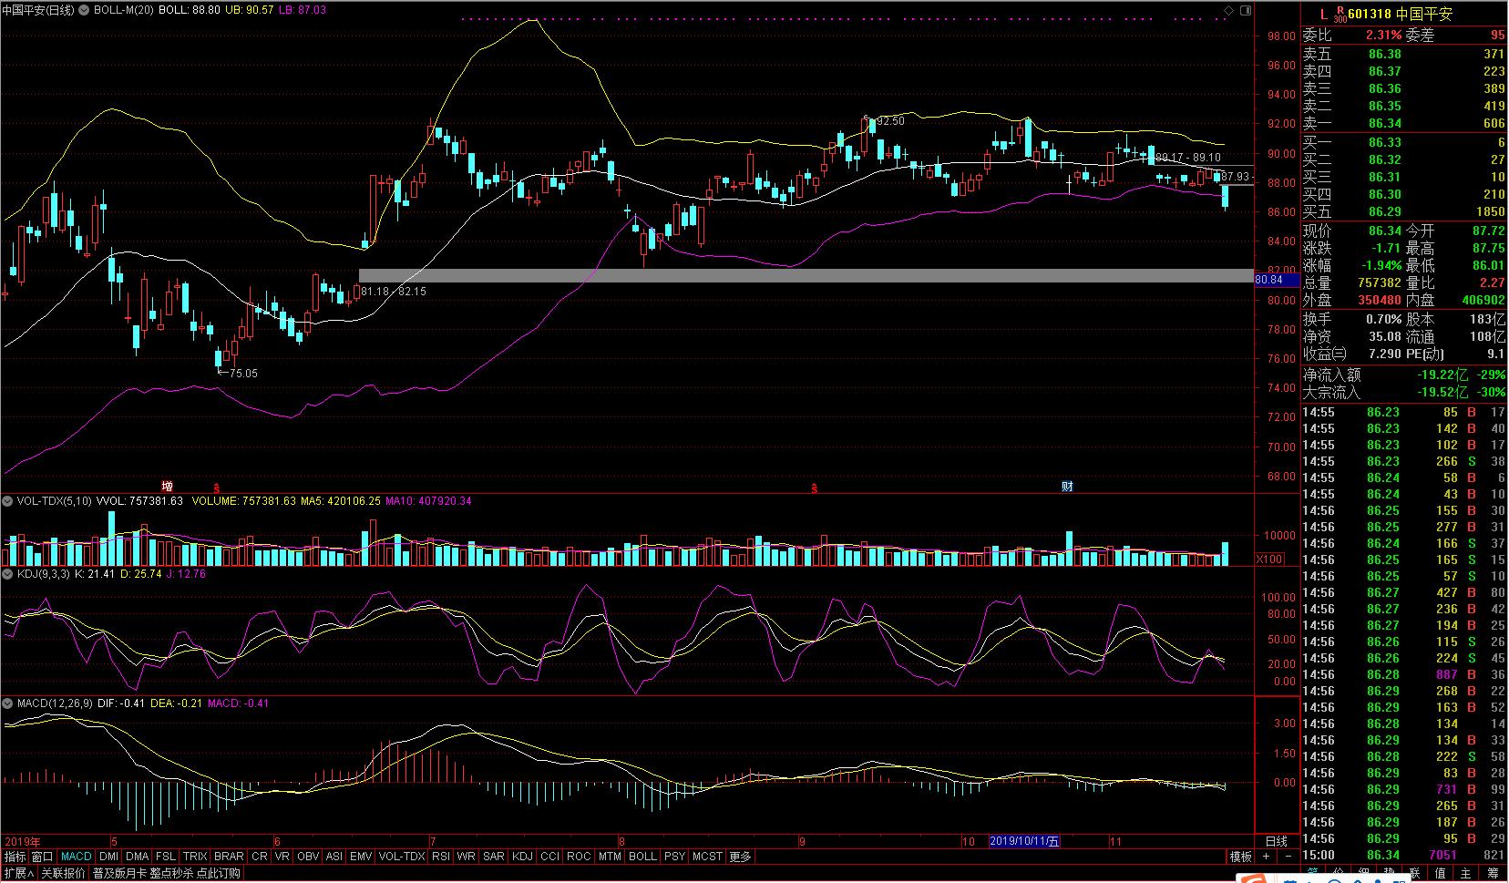Screen dimensions: 1509x883
Task: Select the MACD indicator tab
Action: tap(77, 857)
